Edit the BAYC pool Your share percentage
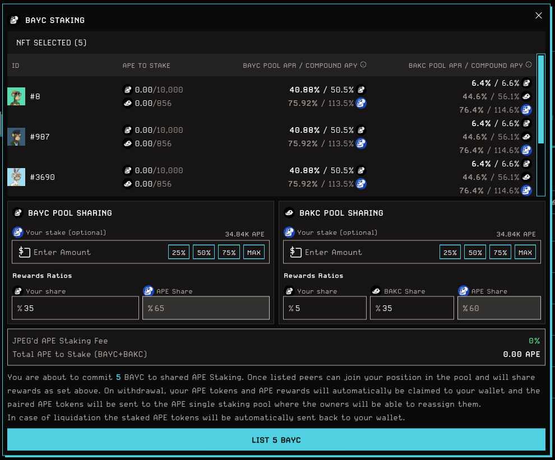Viewport: 555px width, 460px height. (x=76, y=308)
